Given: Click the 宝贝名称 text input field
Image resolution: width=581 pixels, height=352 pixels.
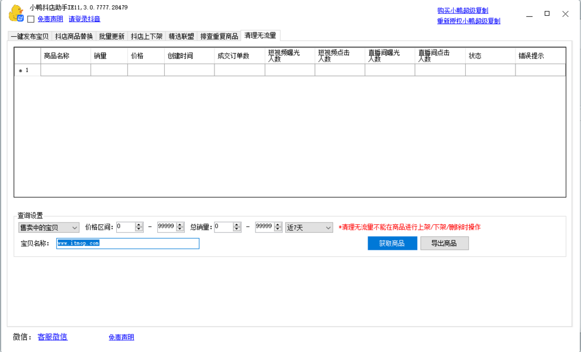Looking at the screenshot, I should pos(127,243).
